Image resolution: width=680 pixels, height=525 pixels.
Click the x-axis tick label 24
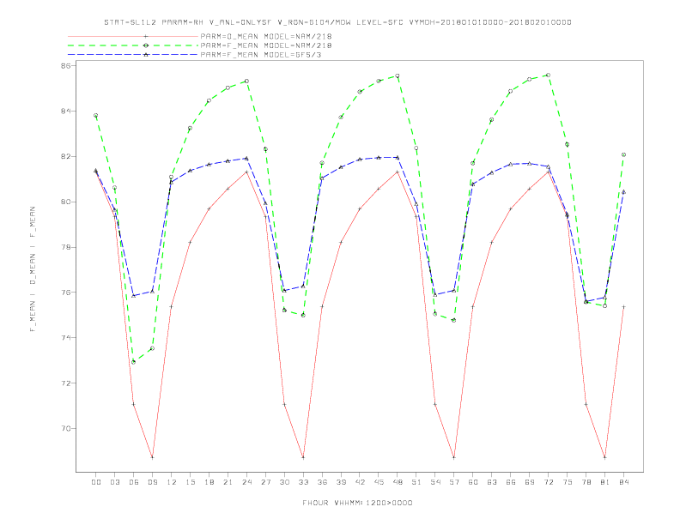246,482
